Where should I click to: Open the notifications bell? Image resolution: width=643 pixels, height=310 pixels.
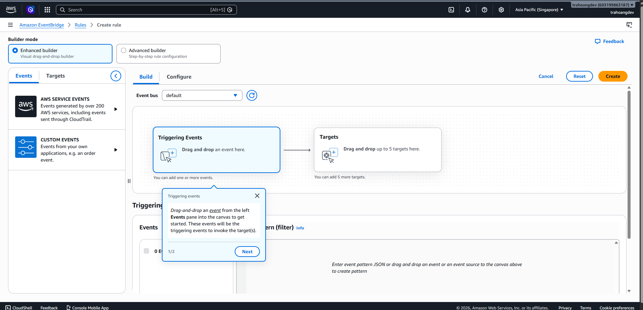click(468, 10)
